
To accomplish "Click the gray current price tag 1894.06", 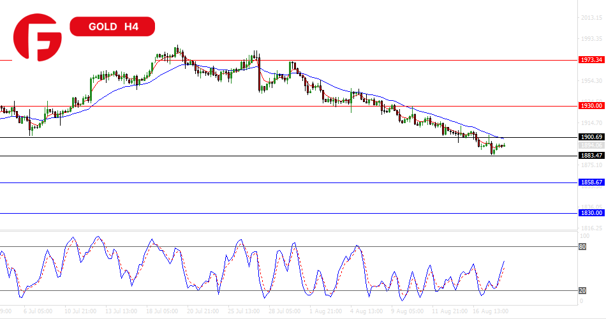I will point(591,145).
